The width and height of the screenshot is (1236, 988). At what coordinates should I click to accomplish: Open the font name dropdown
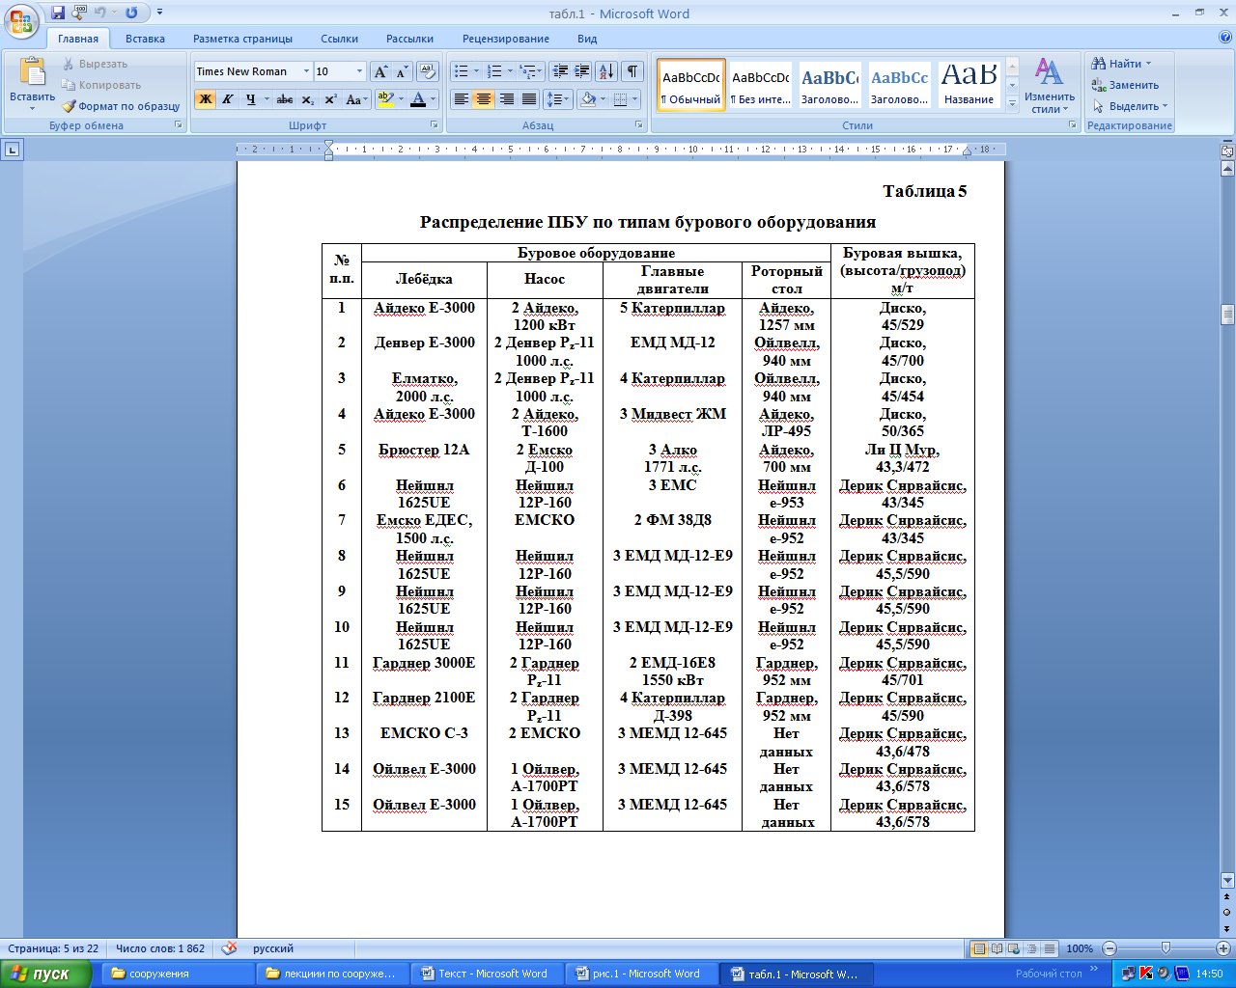click(306, 71)
